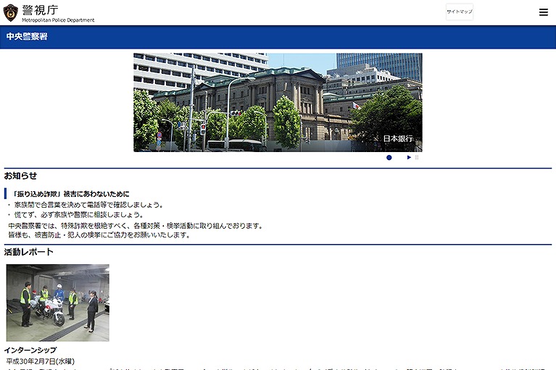Viewport: 556px width, 370px height.
Task: Click the line 慌てず、必ず家族や警察に相談しましょう
Action: 78,215
